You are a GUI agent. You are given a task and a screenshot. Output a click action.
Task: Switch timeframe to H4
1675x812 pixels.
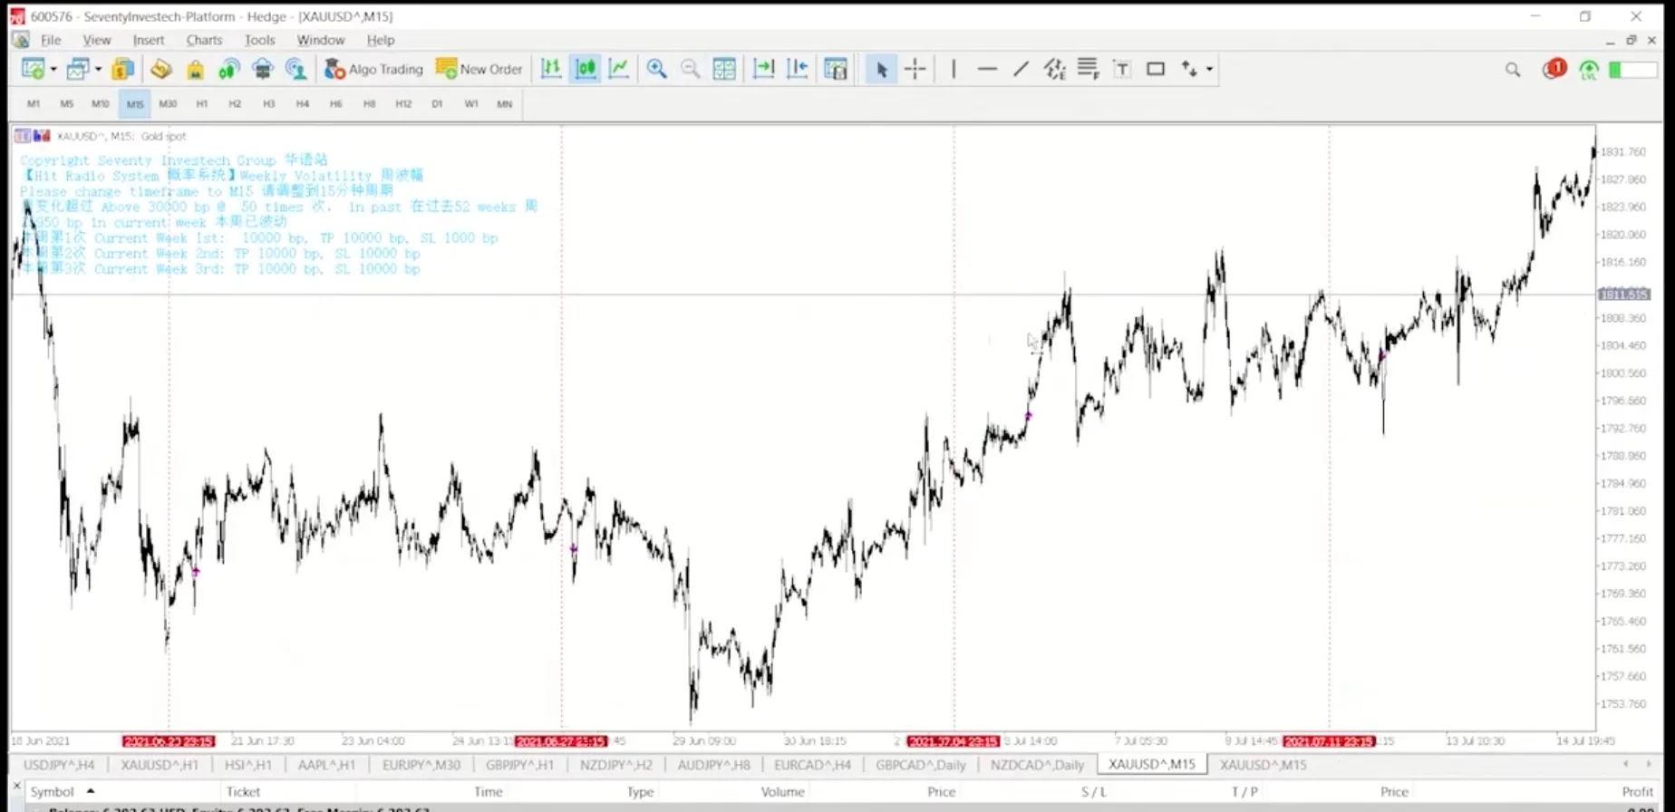pyautogui.click(x=303, y=104)
